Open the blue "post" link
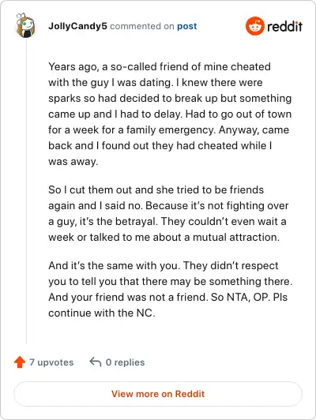 186,26
